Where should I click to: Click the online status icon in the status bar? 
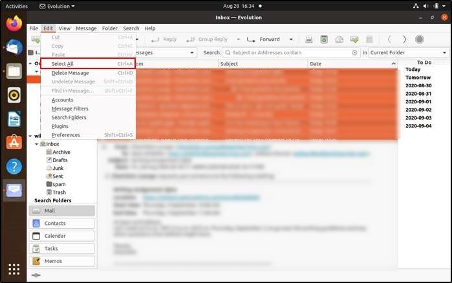pos(36,275)
